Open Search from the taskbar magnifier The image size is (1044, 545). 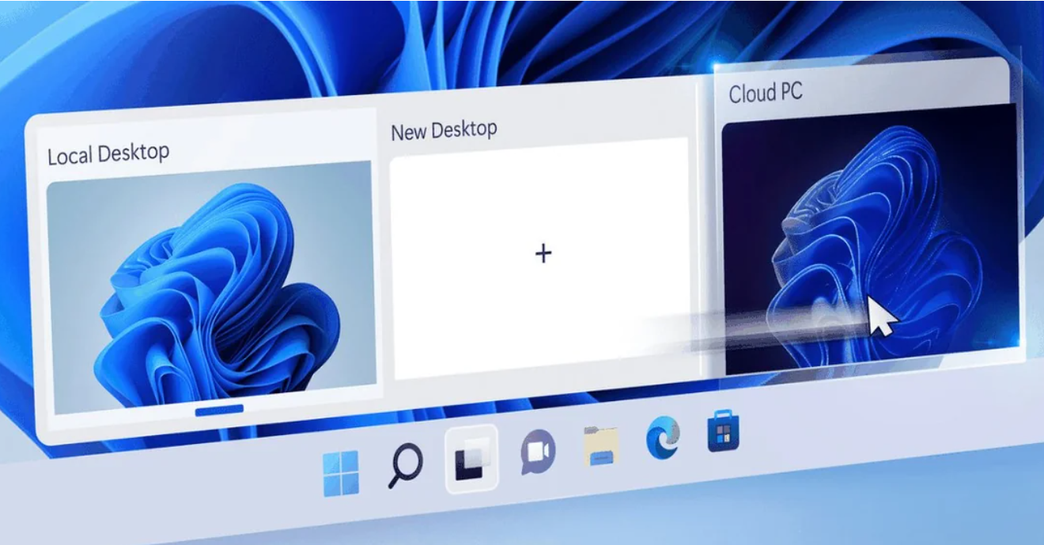[405, 467]
